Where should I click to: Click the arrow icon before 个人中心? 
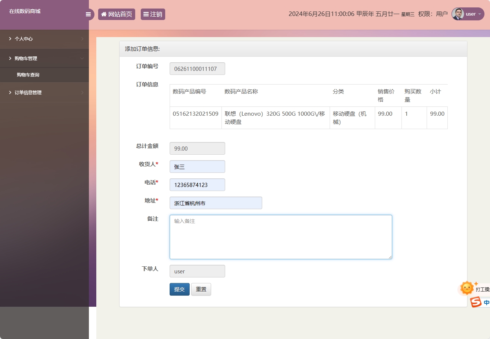coord(10,39)
